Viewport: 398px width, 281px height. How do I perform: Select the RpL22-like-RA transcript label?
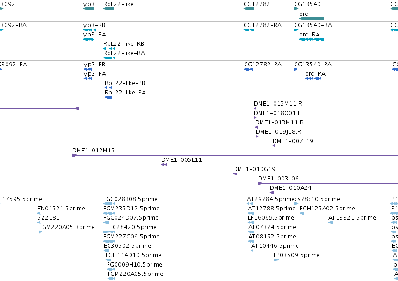point(124,53)
